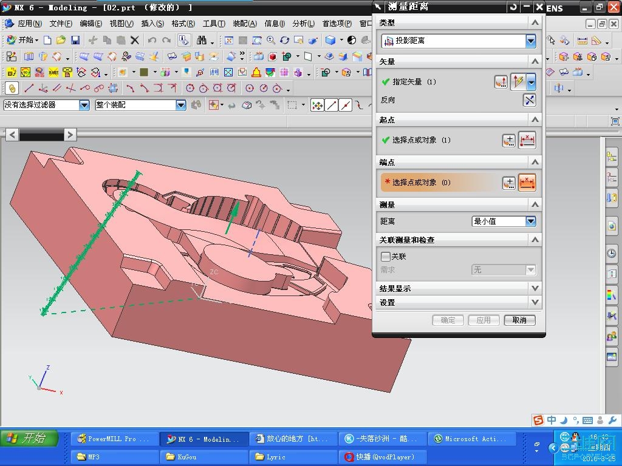
Task: Open the 视图(V) menu
Action: [121, 24]
